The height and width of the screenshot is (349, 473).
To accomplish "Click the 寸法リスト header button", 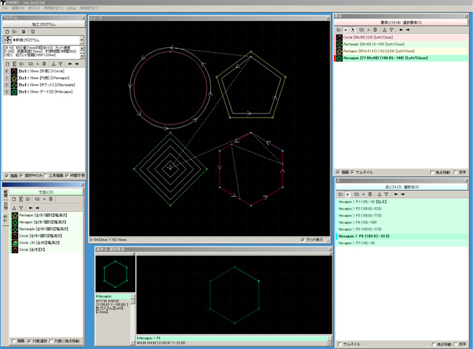I will tap(47, 192).
